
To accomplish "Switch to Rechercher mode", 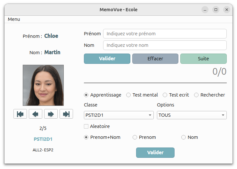I will point(196,95).
